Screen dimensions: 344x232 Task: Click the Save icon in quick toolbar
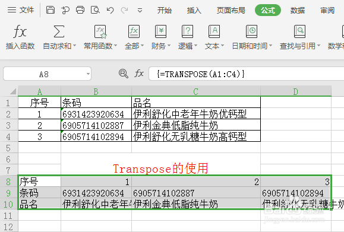tap(51, 10)
